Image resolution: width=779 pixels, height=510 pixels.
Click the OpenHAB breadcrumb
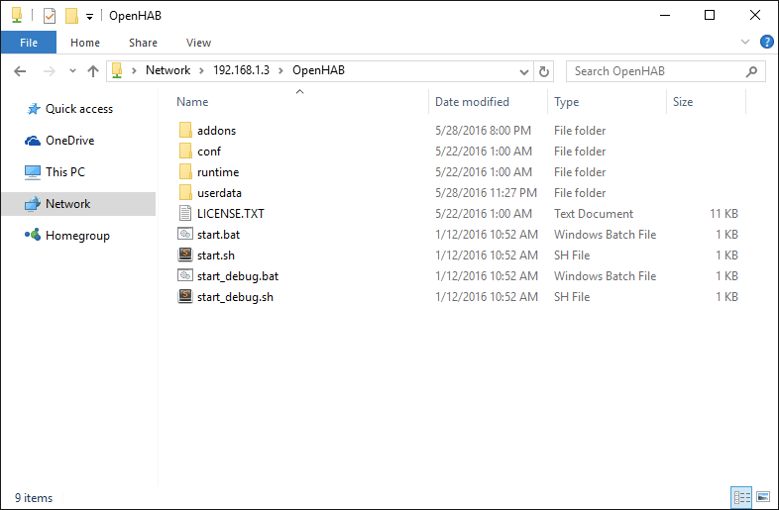[318, 70]
